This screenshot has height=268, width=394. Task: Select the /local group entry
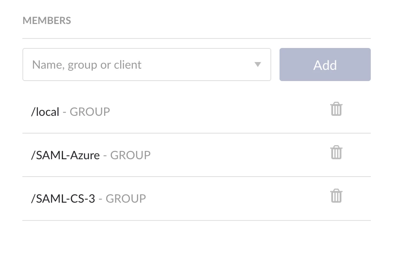(x=45, y=112)
